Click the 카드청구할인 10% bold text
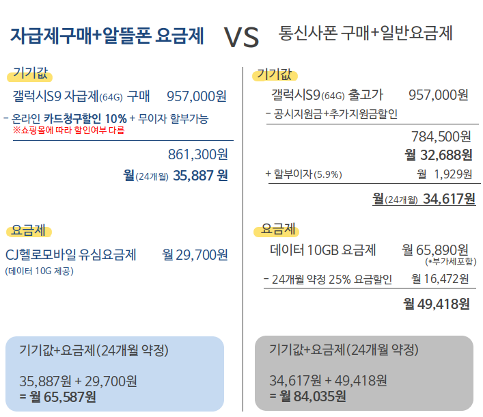This screenshot has height=417, width=483. coord(85,119)
